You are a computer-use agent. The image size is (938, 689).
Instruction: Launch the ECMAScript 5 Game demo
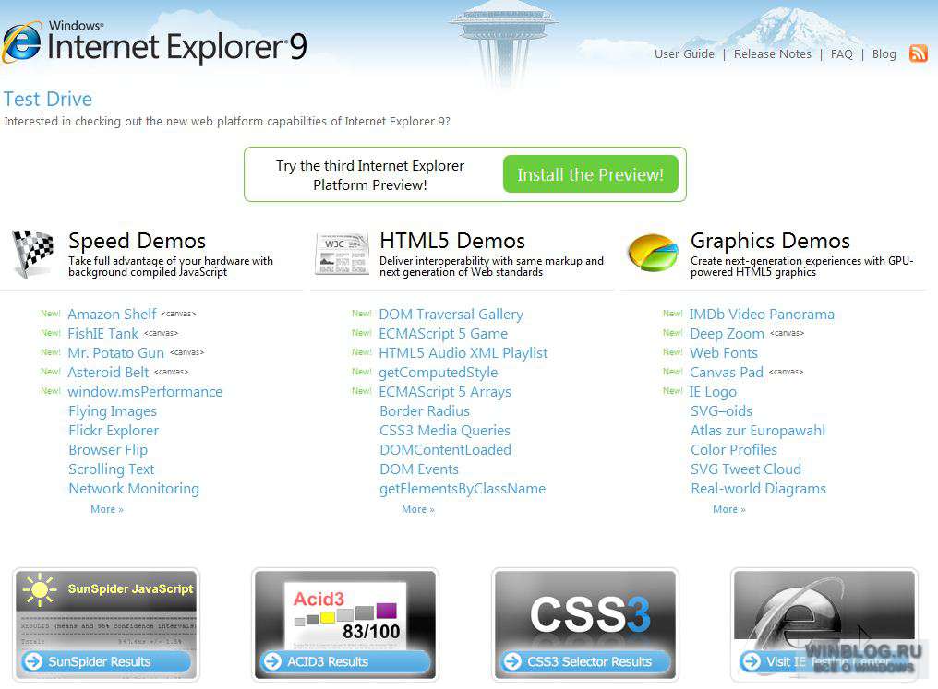[443, 334]
